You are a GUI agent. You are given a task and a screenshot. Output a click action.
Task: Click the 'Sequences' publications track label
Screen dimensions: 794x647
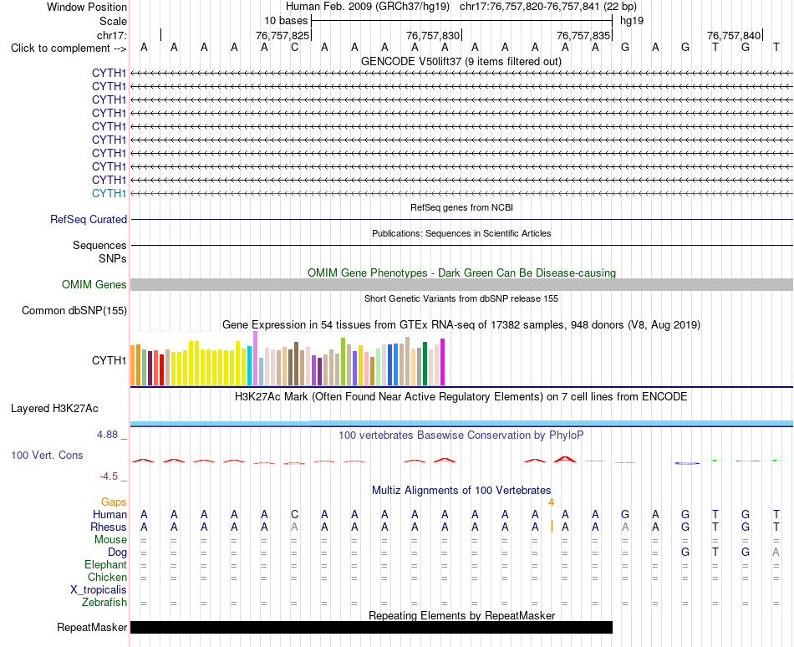[x=99, y=246]
